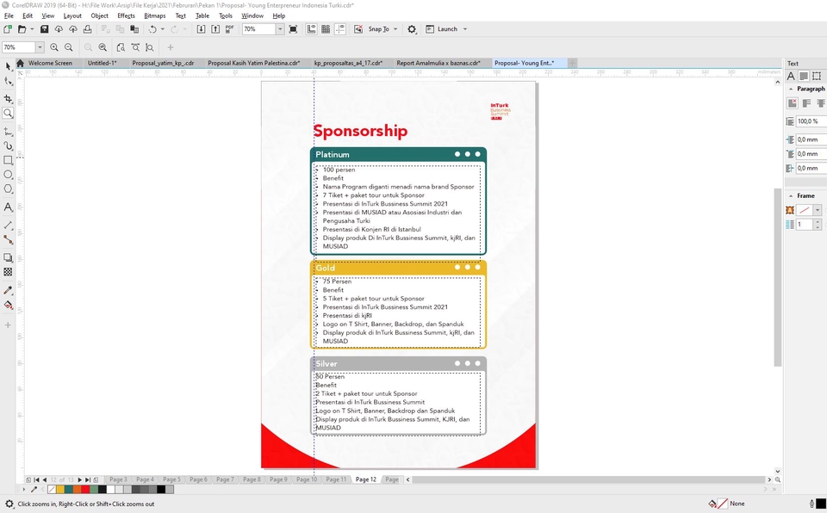Toggle Show Guidelines button

(340, 29)
